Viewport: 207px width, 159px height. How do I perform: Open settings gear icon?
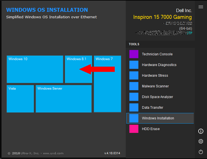(201, 141)
